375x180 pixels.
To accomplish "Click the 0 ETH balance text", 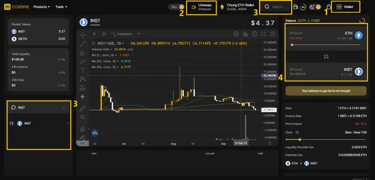I will tap(302, 21).
